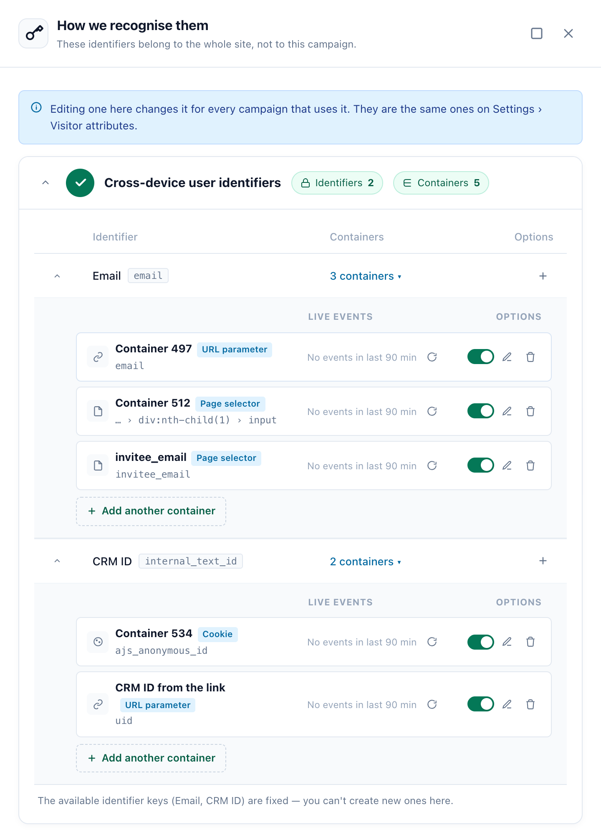Click the info icon in the blue notice
Screen dimensions: 601x835
(36, 108)
